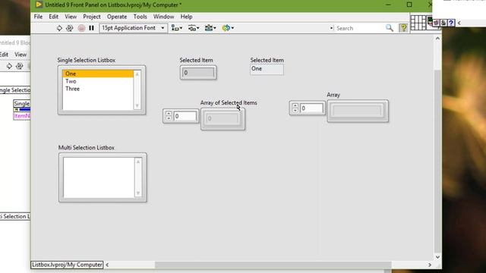Open Edit menu in the Block Diagram window
This screenshot has width=486, height=273.
tap(4, 55)
